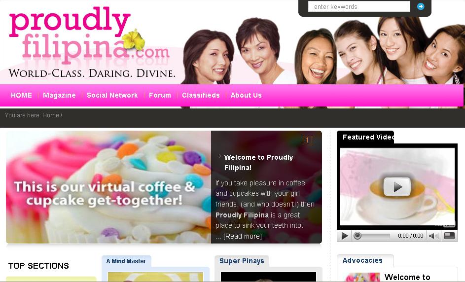Open the Forum from the navigation bar

tap(160, 95)
